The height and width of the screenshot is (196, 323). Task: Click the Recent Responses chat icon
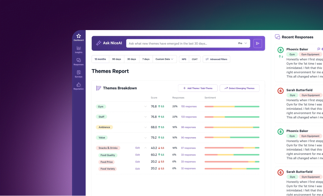277,37
